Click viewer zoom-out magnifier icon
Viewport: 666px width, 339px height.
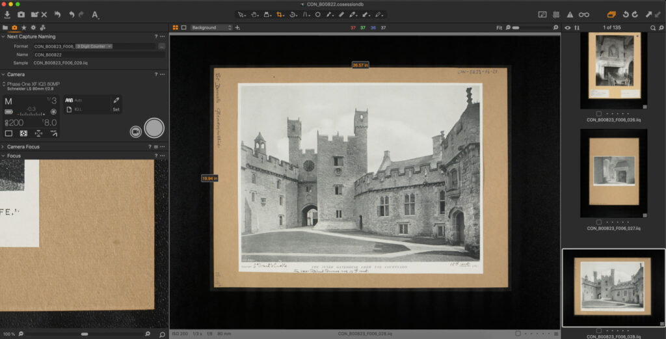[508, 27]
